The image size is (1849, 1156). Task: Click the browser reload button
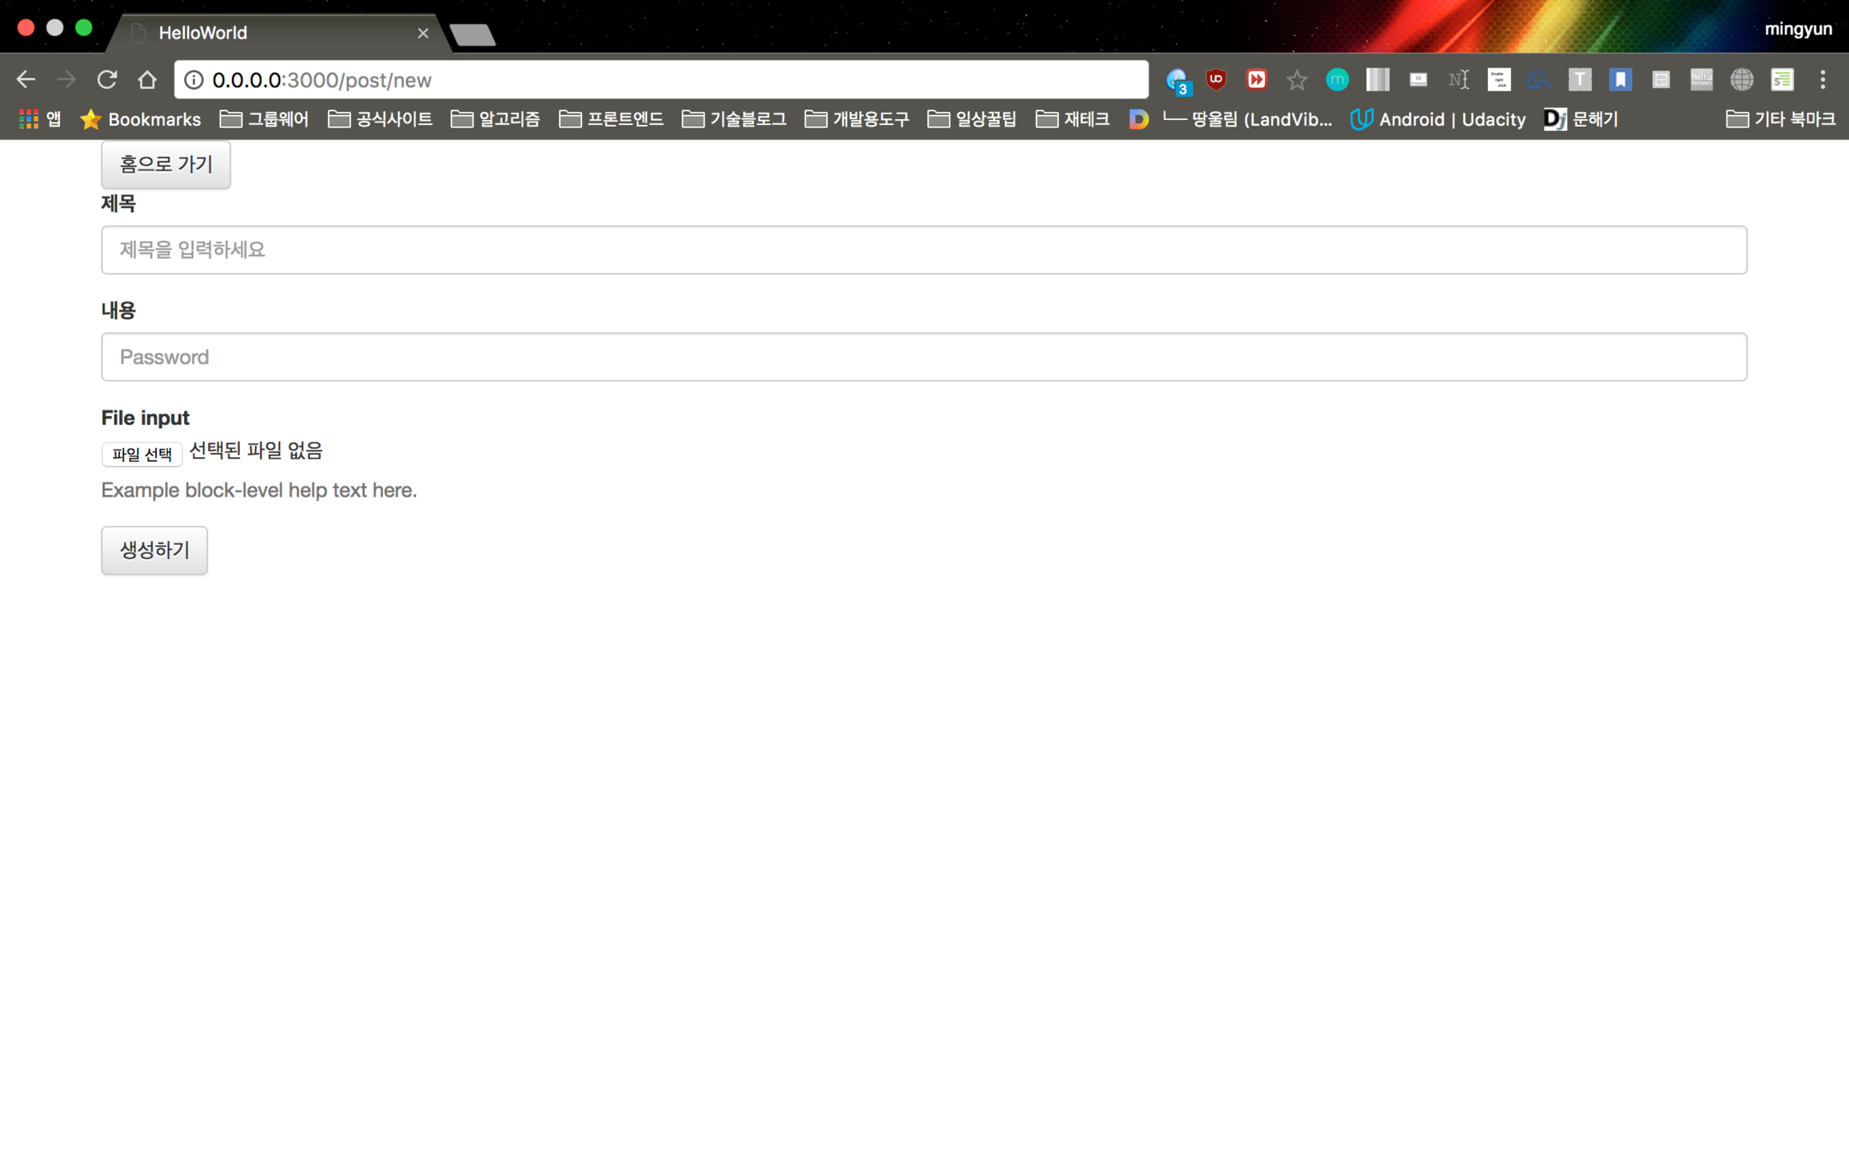point(107,80)
